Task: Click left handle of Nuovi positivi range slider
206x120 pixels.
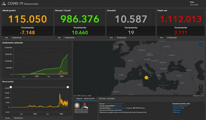Action: click(x=11, y=87)
